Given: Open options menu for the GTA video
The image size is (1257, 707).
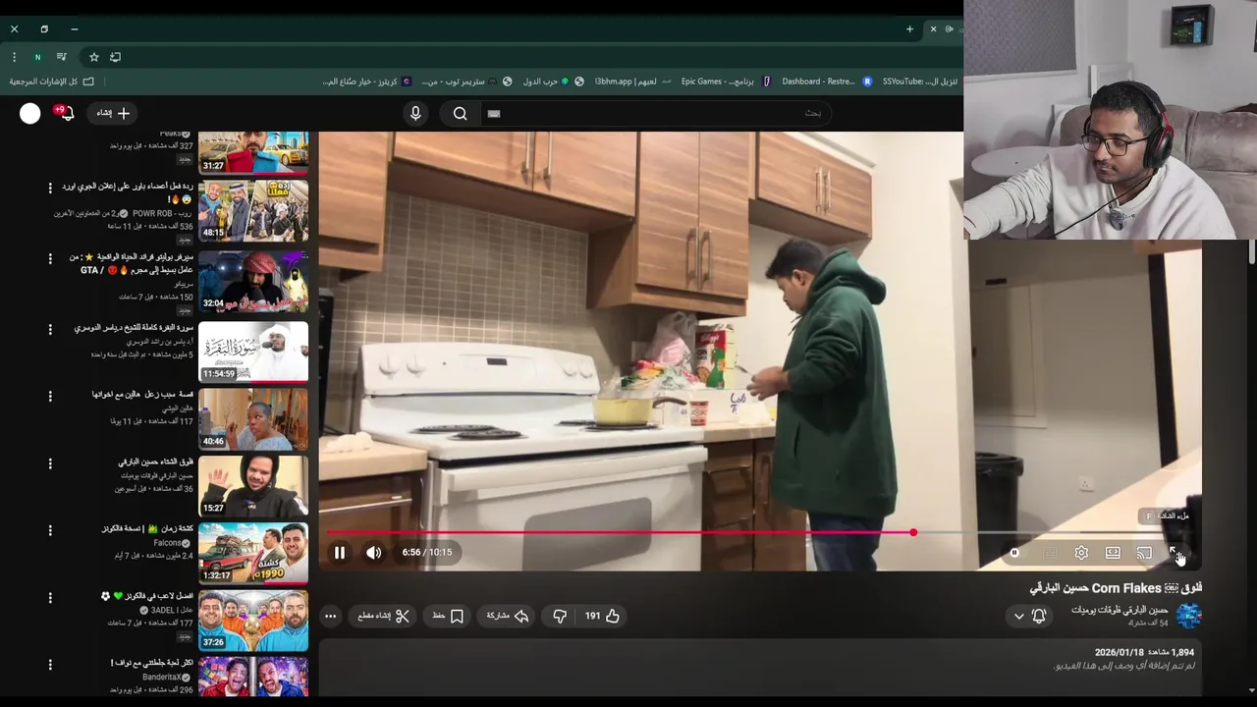Looking at the screenshot, I should point(50,258).
